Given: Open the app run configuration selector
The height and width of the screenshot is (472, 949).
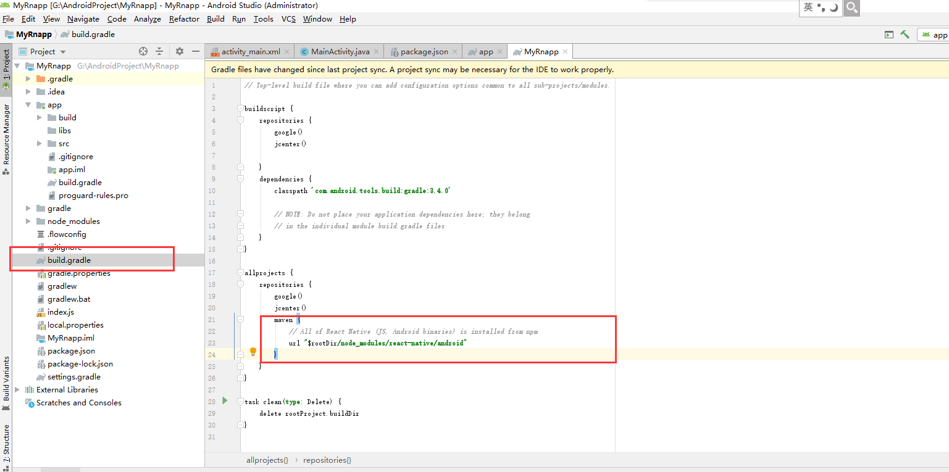Looking at the screenshot, I should tap(933, 35).
